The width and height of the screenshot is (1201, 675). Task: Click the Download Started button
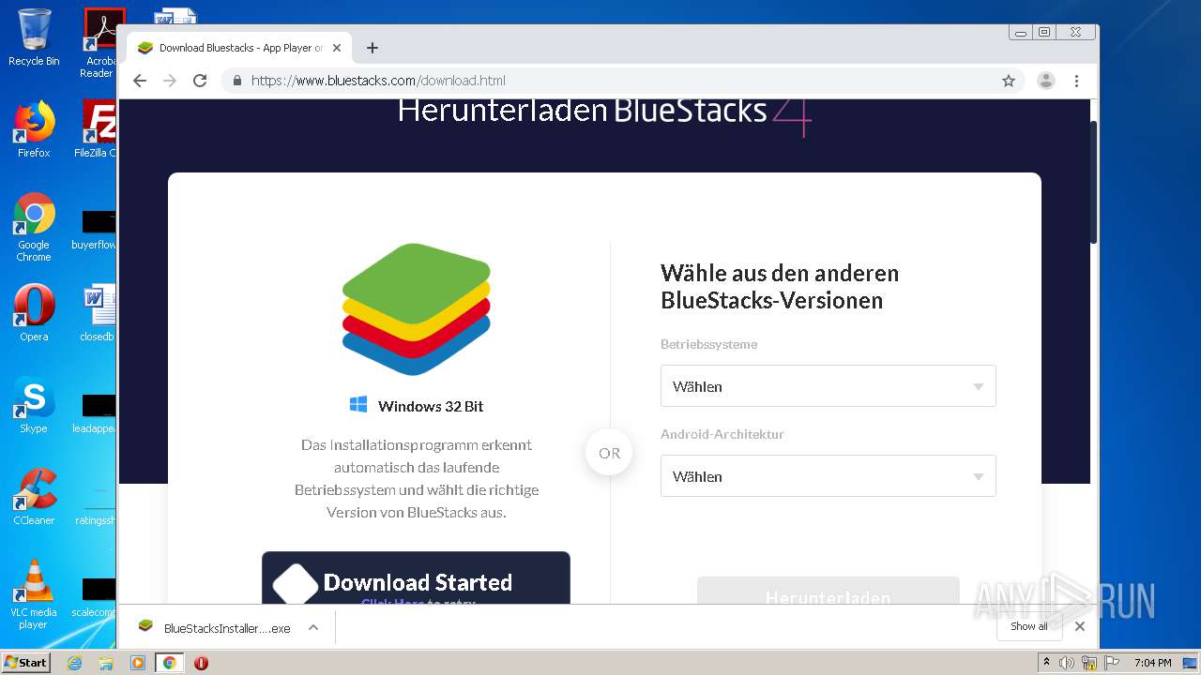416,578
